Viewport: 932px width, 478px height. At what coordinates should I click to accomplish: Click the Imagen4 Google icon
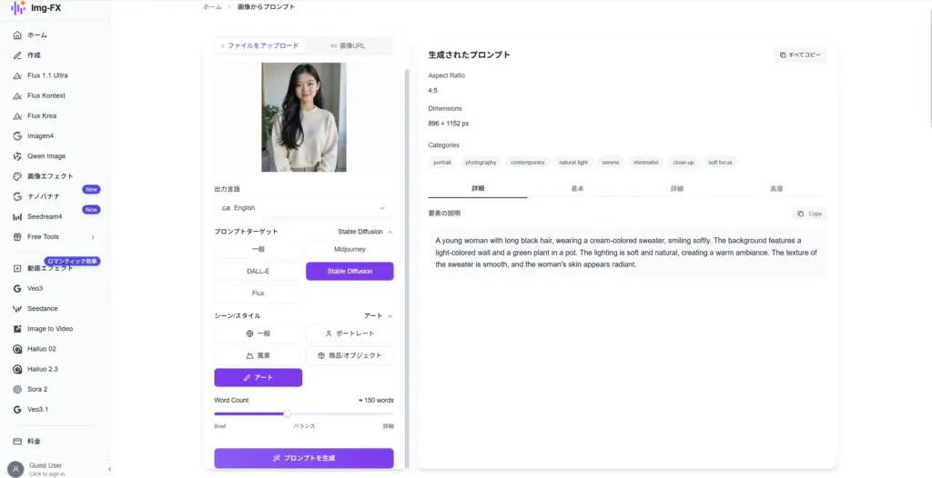[x=17, y=136]
